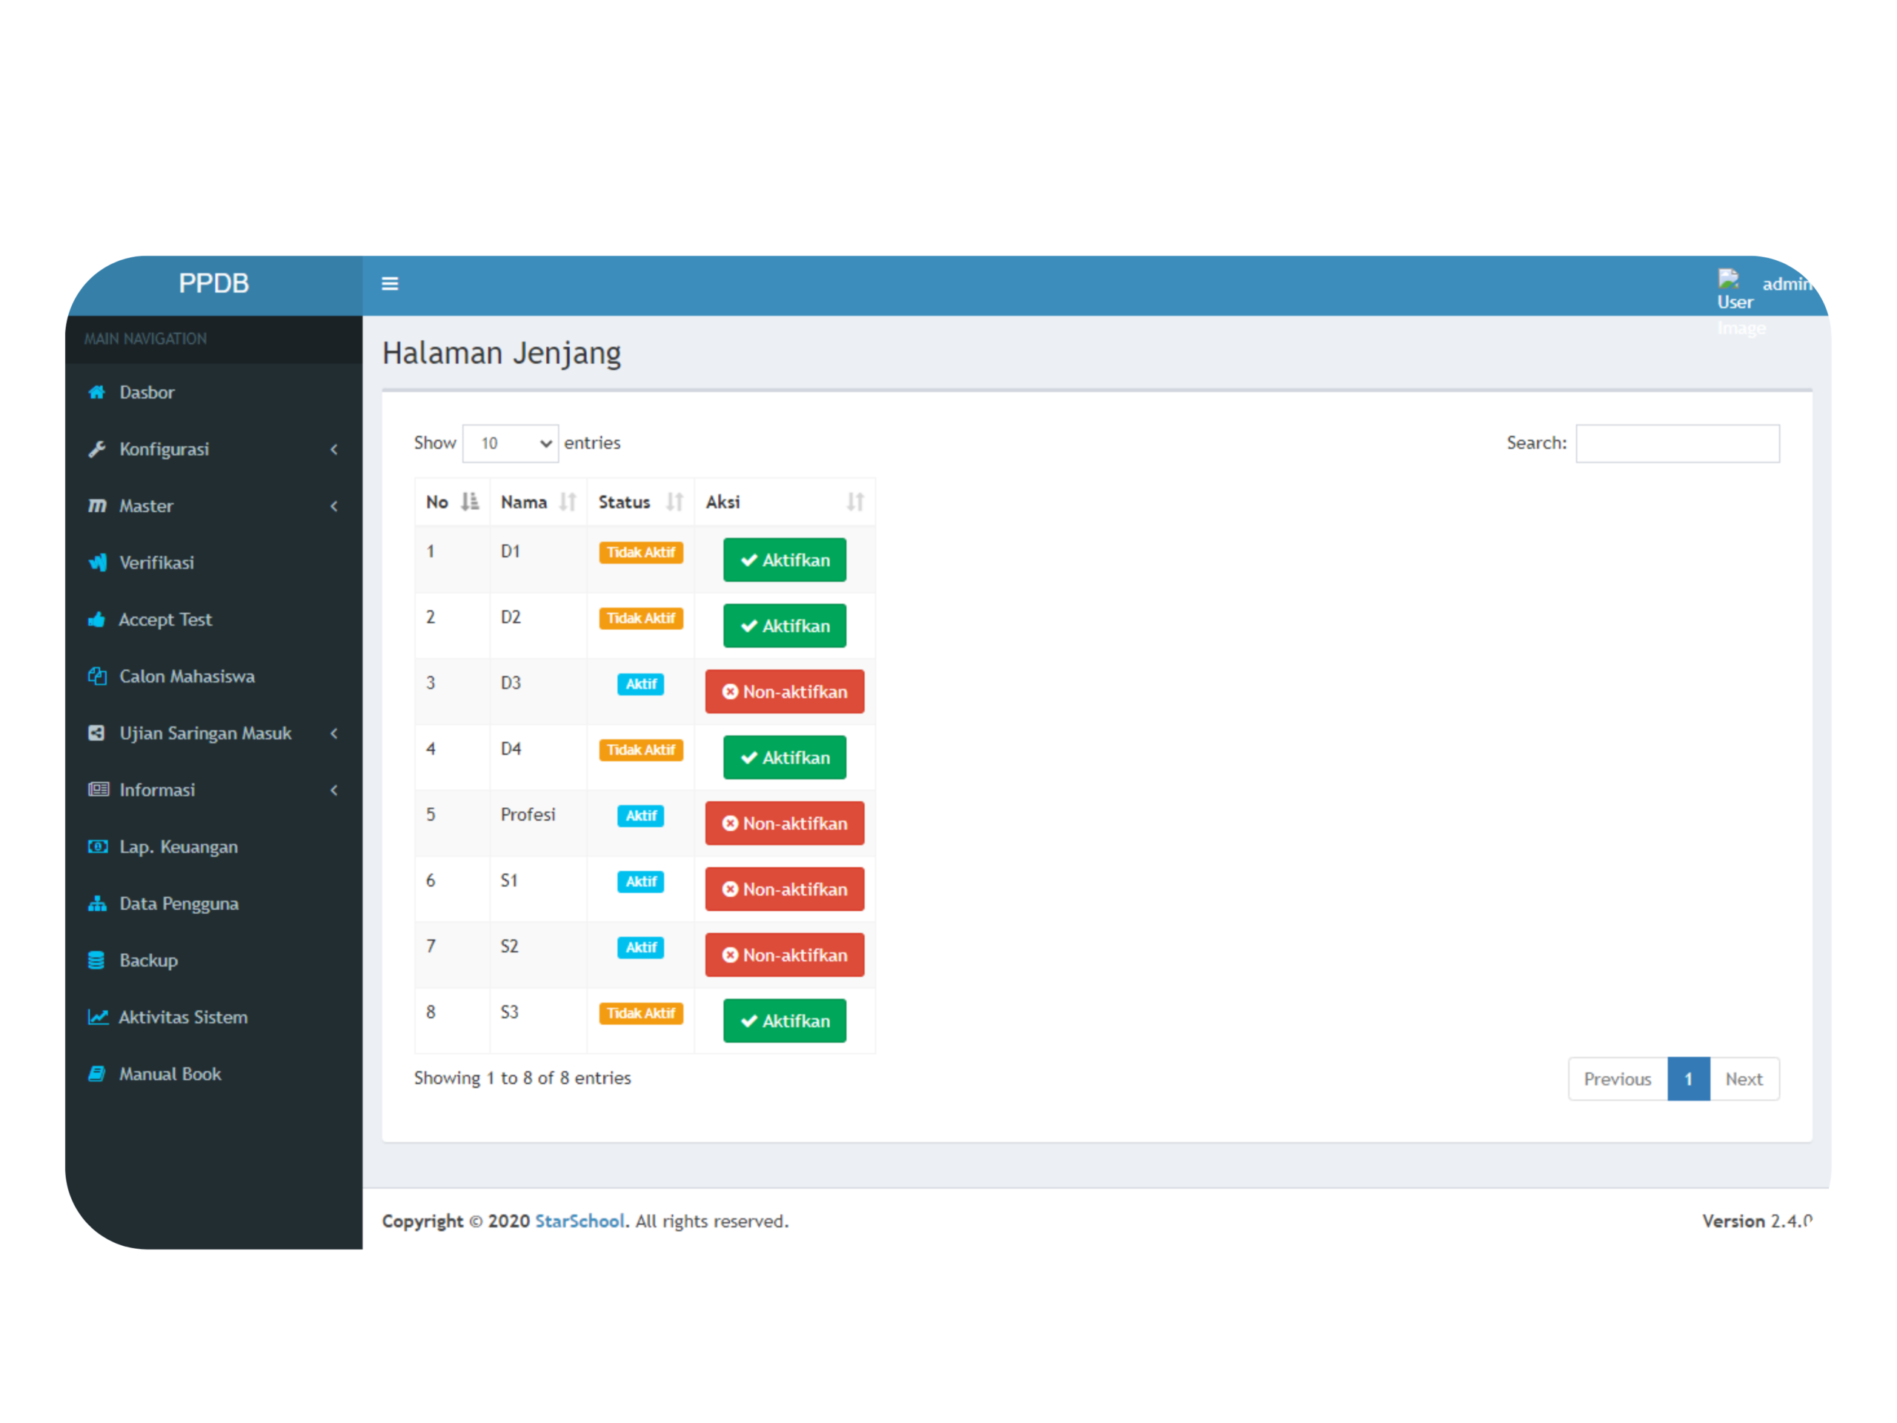This screenshot has height=1423, width=1897.
Task: Expand the Konfigurasi menu chevron
Action: pyautogui.click(x=333, y=449)
